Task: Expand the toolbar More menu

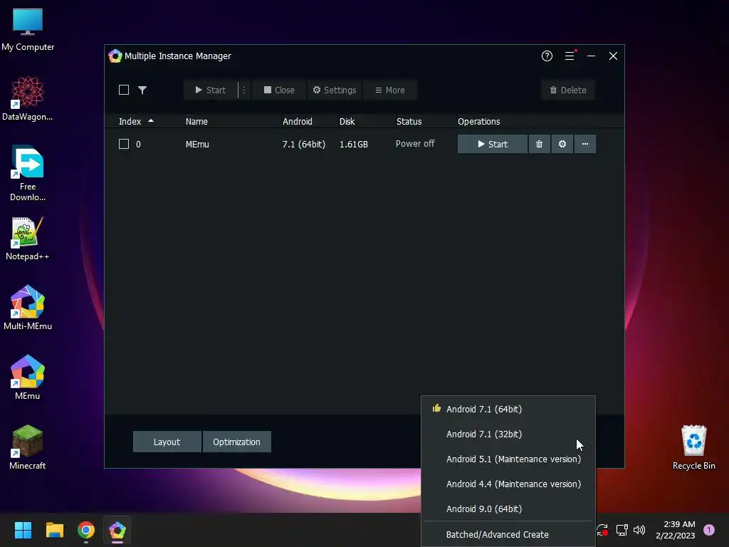Action: coord(390,90)
